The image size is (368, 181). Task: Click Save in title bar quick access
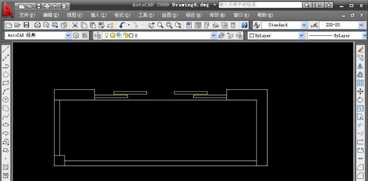coord(39,6)
